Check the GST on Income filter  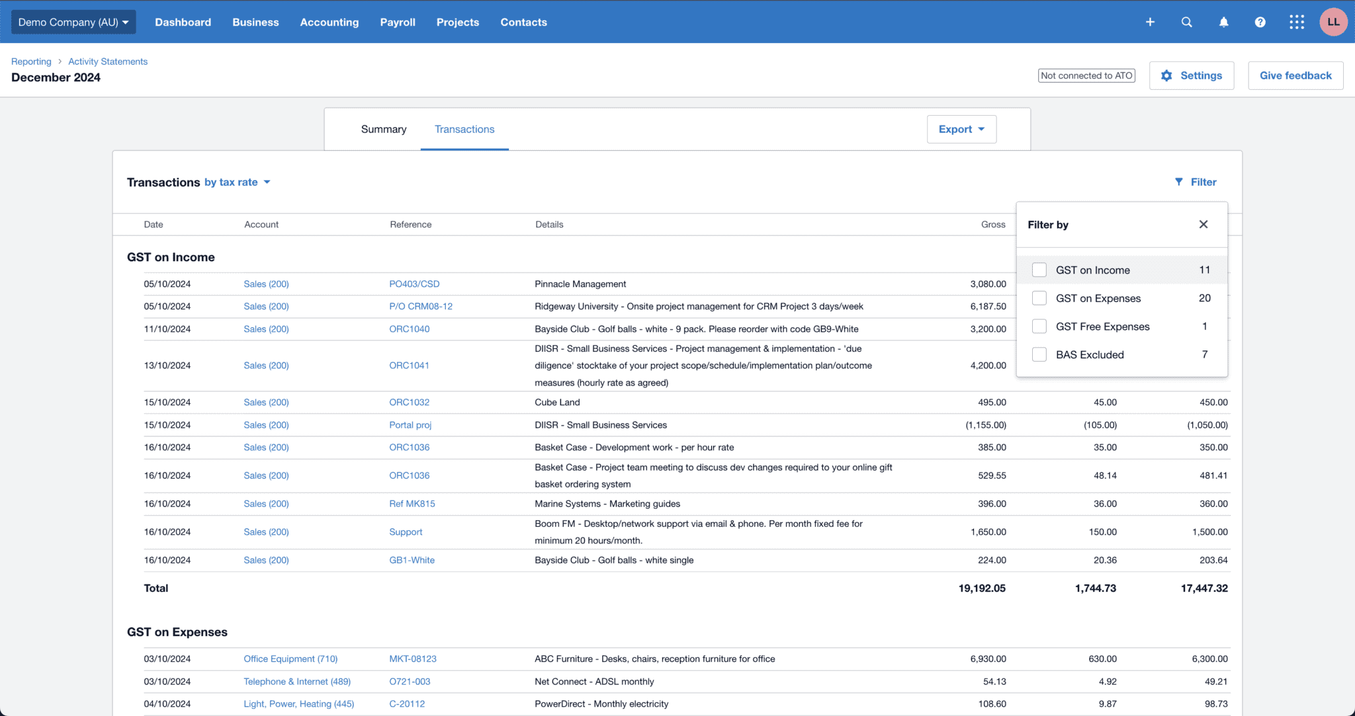1039,270
